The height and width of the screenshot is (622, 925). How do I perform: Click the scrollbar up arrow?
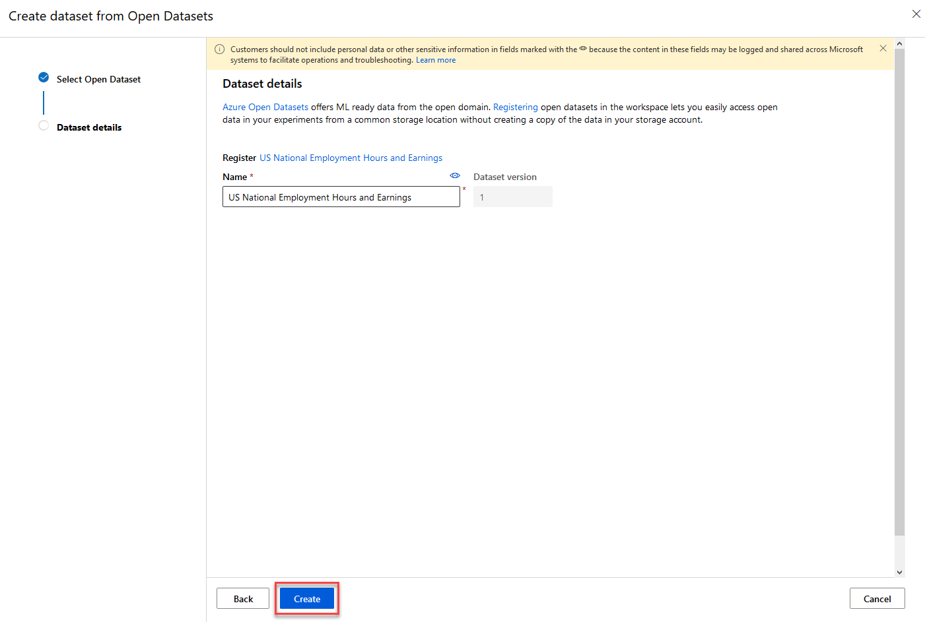pos(899,44)
